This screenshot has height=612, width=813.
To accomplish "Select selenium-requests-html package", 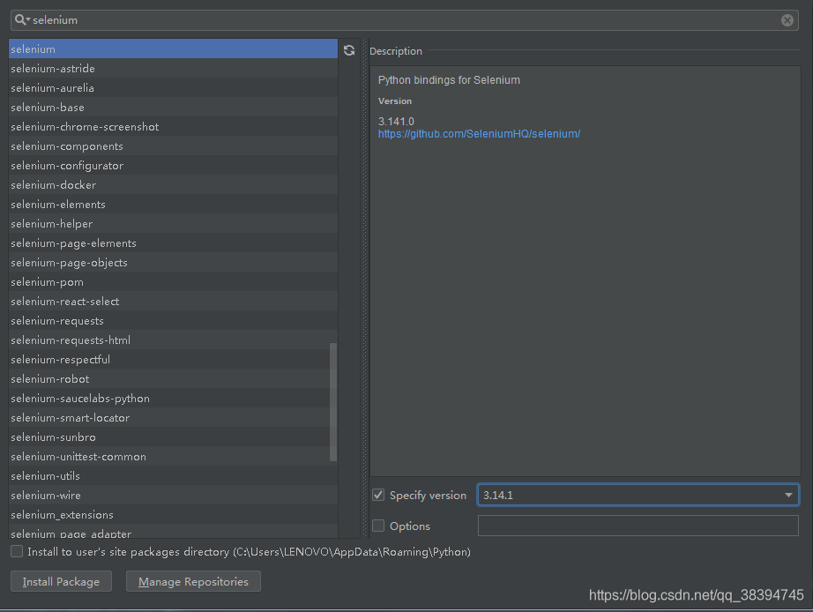I will pyautogui.click(x=173, y=340).
